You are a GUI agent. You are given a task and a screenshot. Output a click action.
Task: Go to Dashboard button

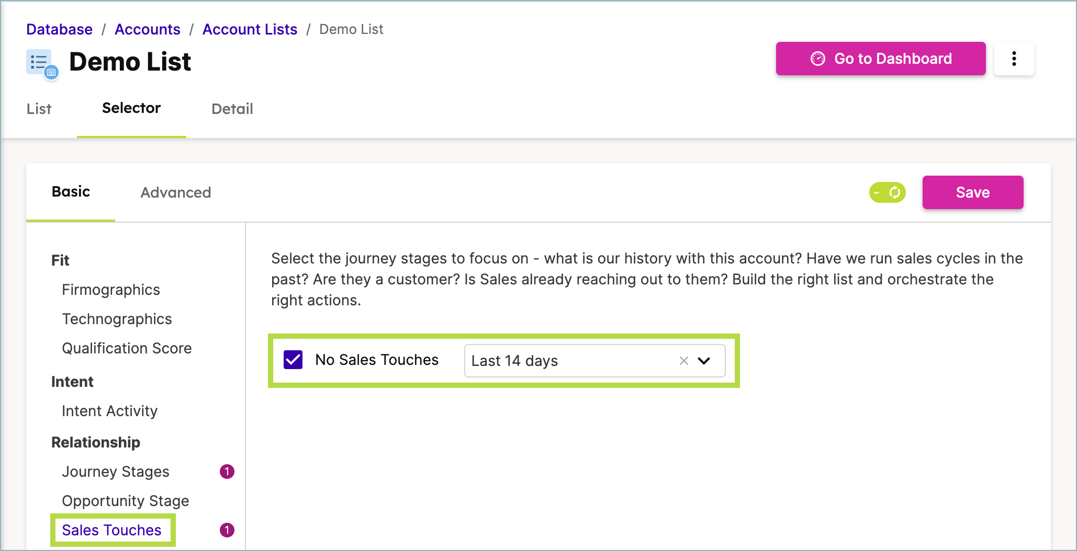pos(881,59)
